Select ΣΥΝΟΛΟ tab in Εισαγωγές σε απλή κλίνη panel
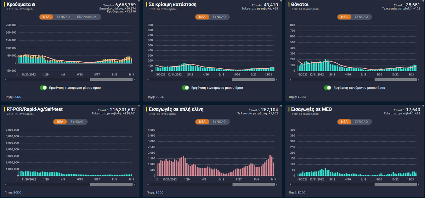425x198 pixels. [x=219, y=121]
